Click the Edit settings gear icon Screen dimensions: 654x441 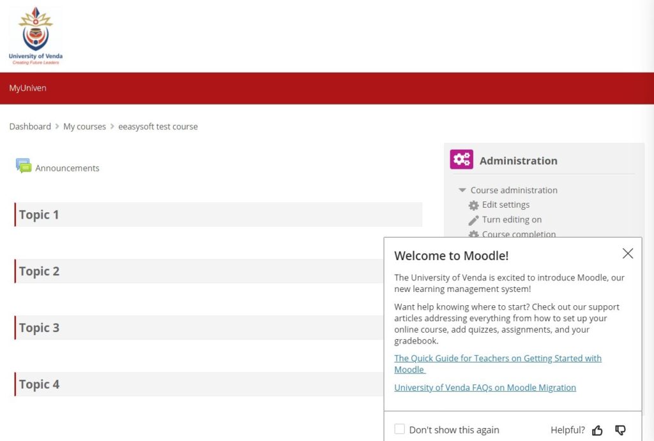pos(473,205)
